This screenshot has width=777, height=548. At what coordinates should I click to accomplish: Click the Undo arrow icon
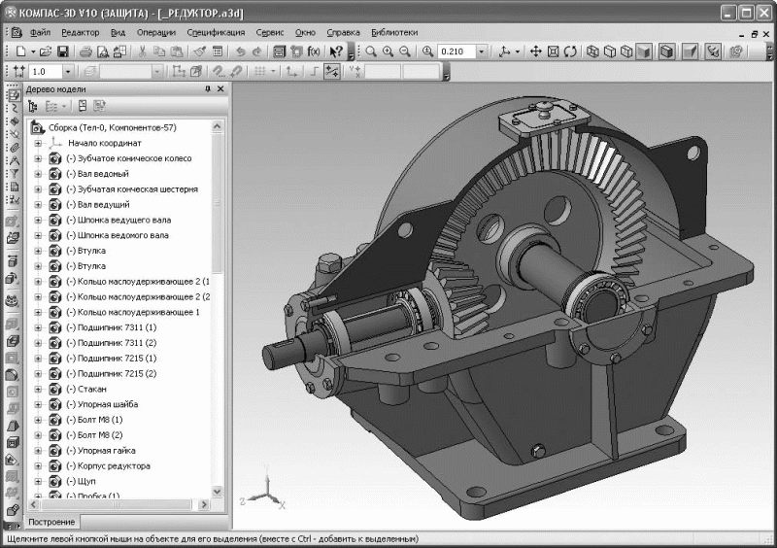point(240,51)
